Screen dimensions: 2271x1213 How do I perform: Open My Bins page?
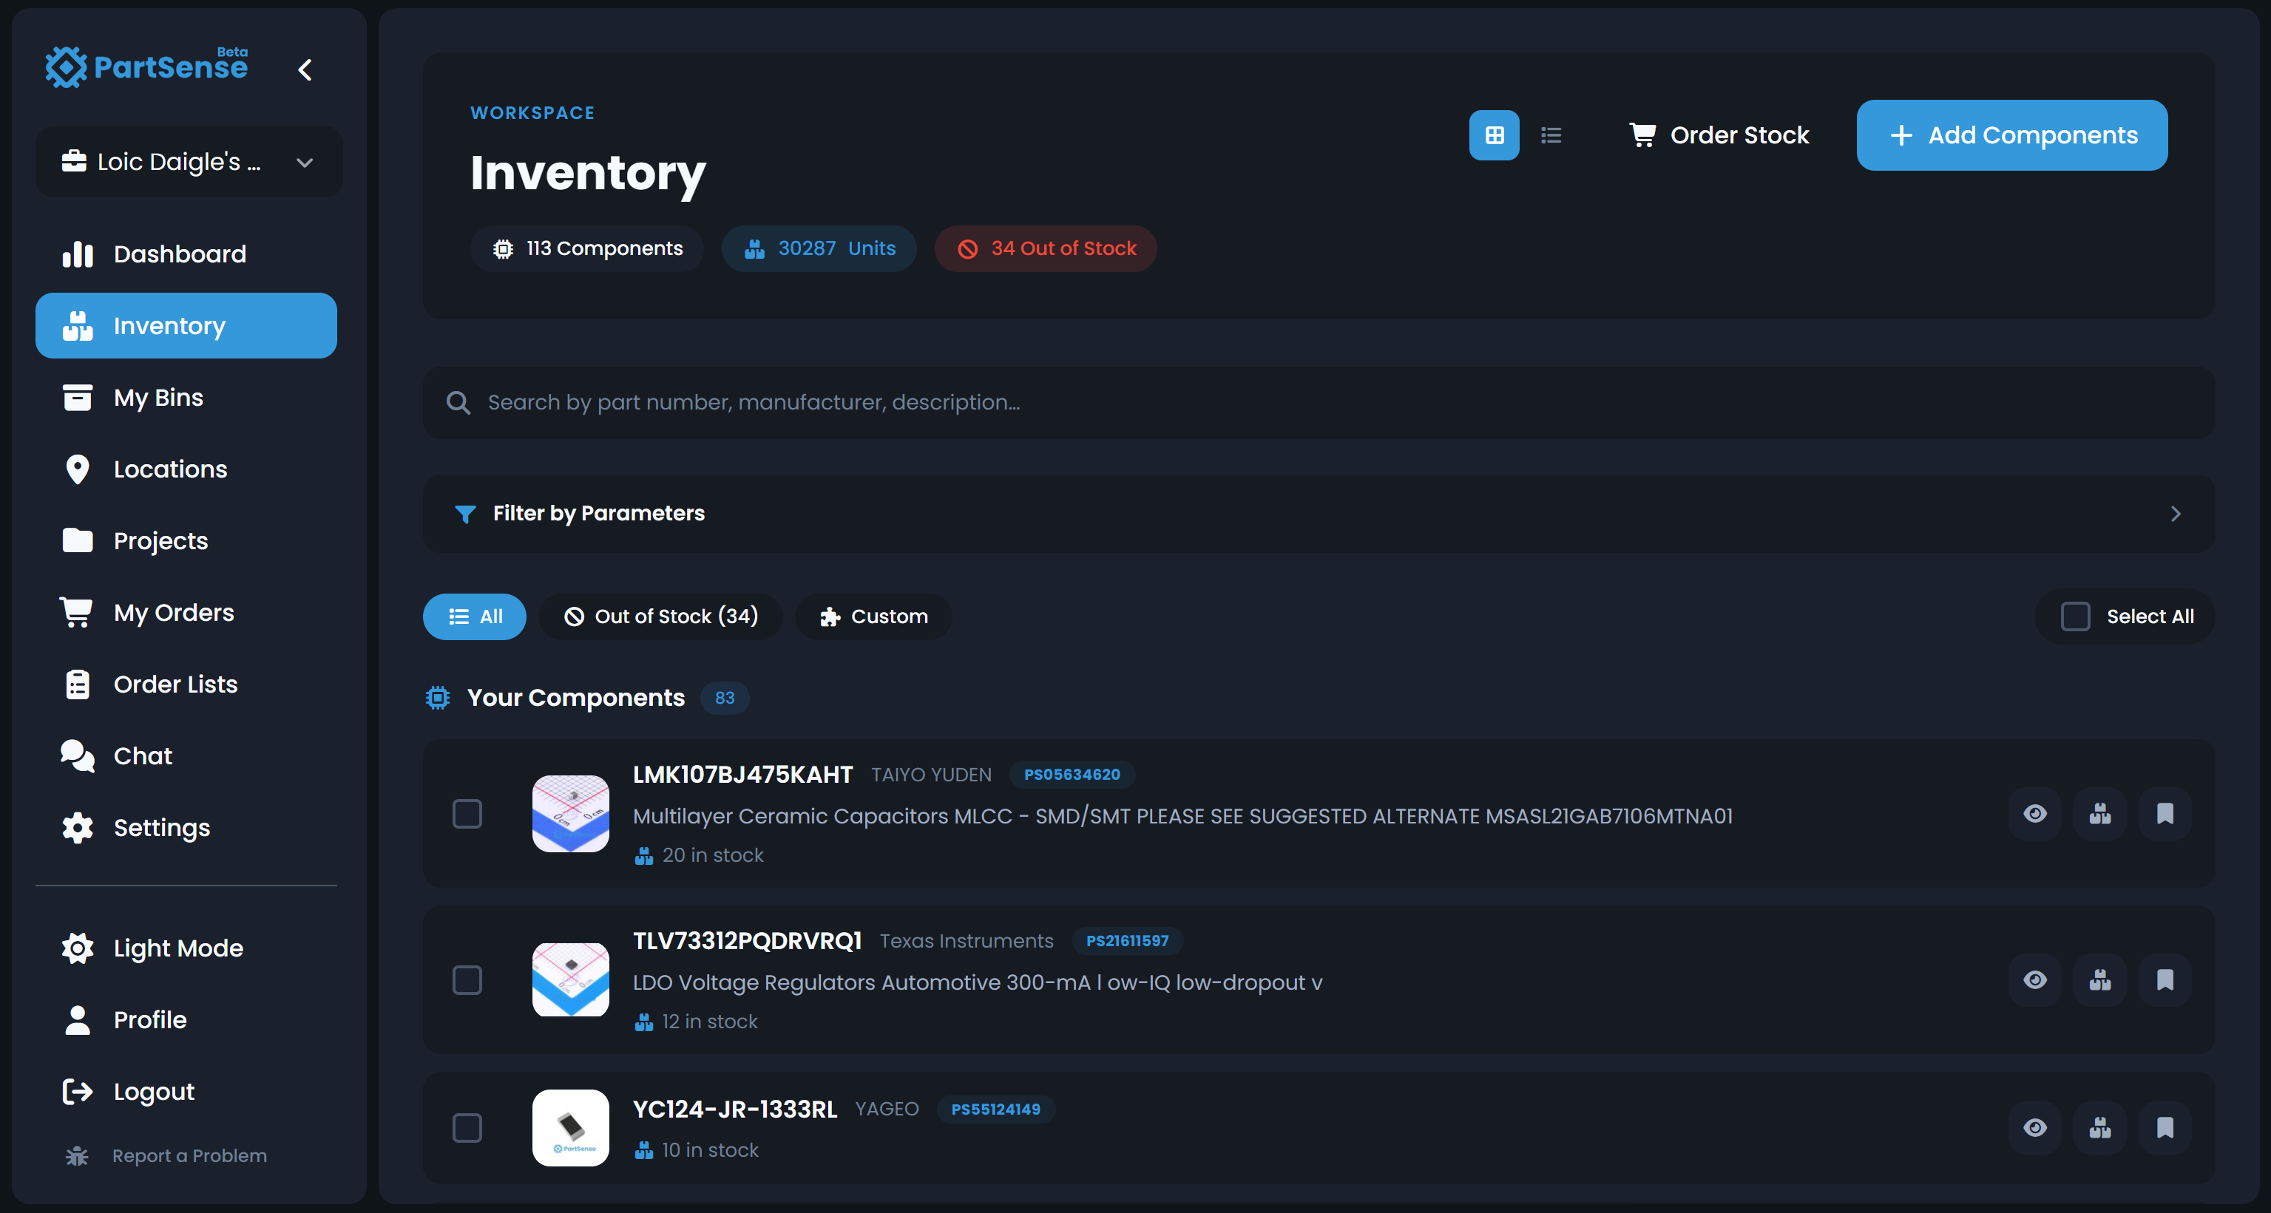click(186, 398)
